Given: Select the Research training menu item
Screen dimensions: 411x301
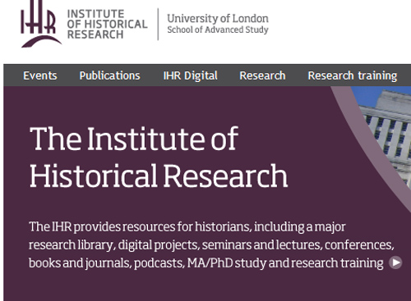Looking at the screenshot, I should point(353,75).
